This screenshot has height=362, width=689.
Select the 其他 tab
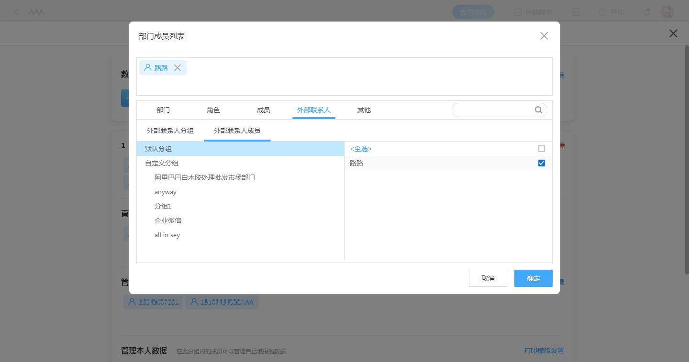(364, 110)
